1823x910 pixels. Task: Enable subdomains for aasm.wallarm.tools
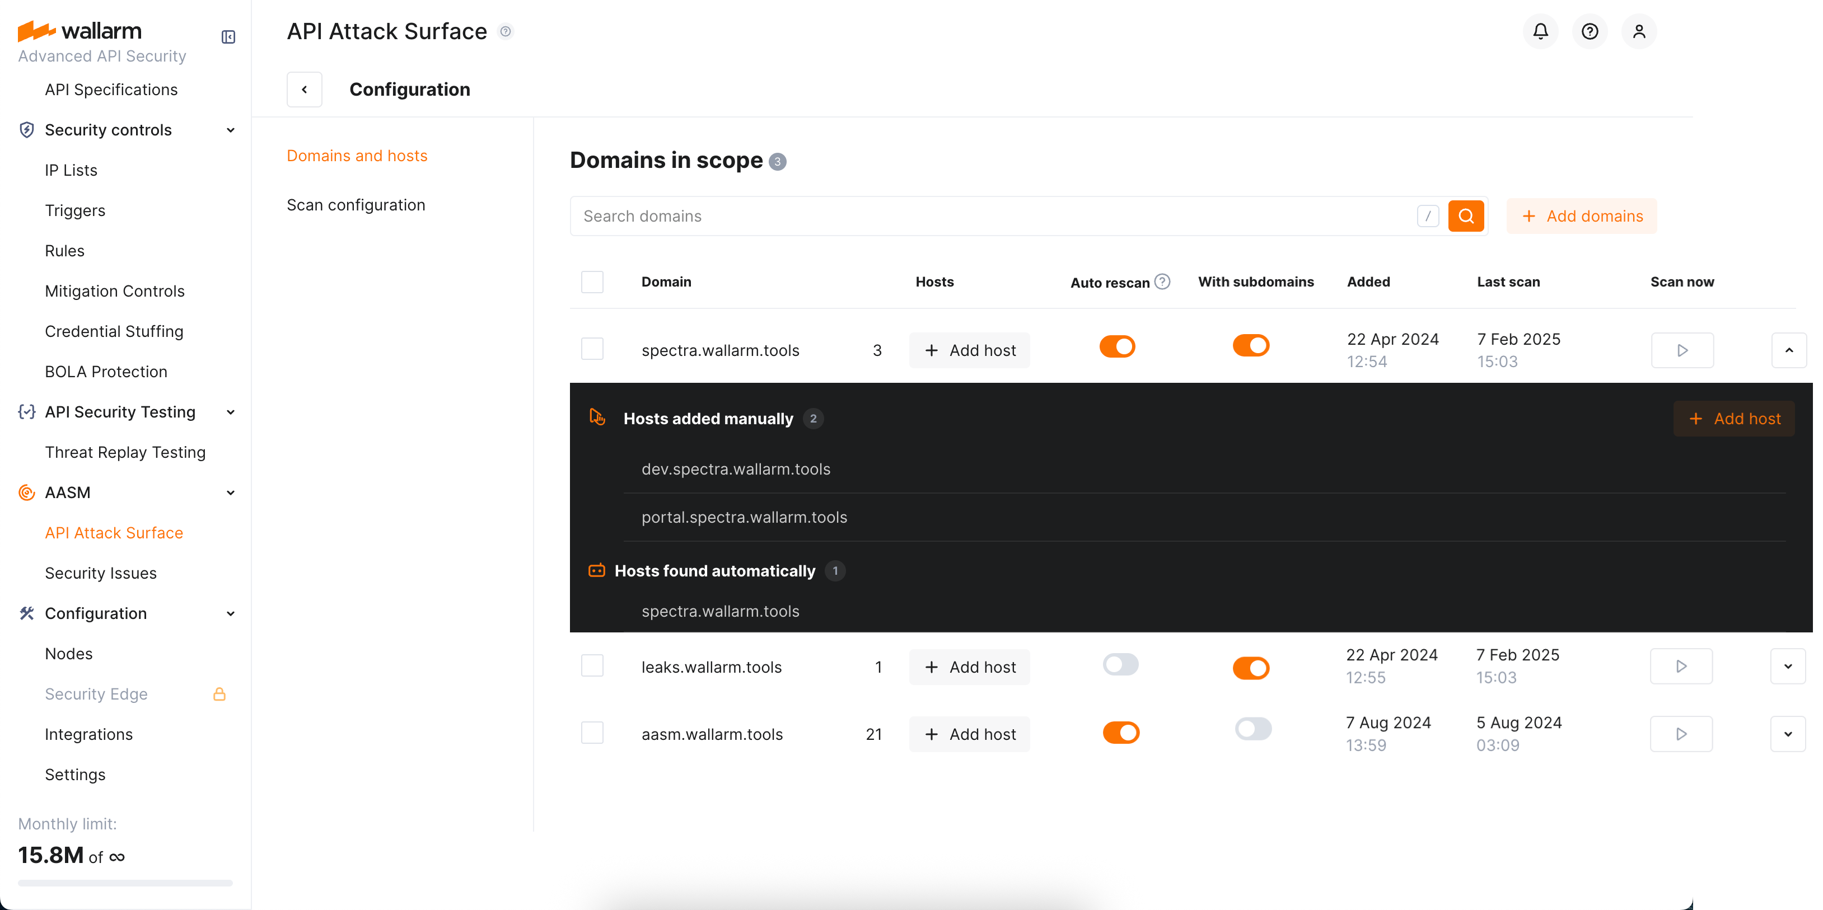[1252, 729]
